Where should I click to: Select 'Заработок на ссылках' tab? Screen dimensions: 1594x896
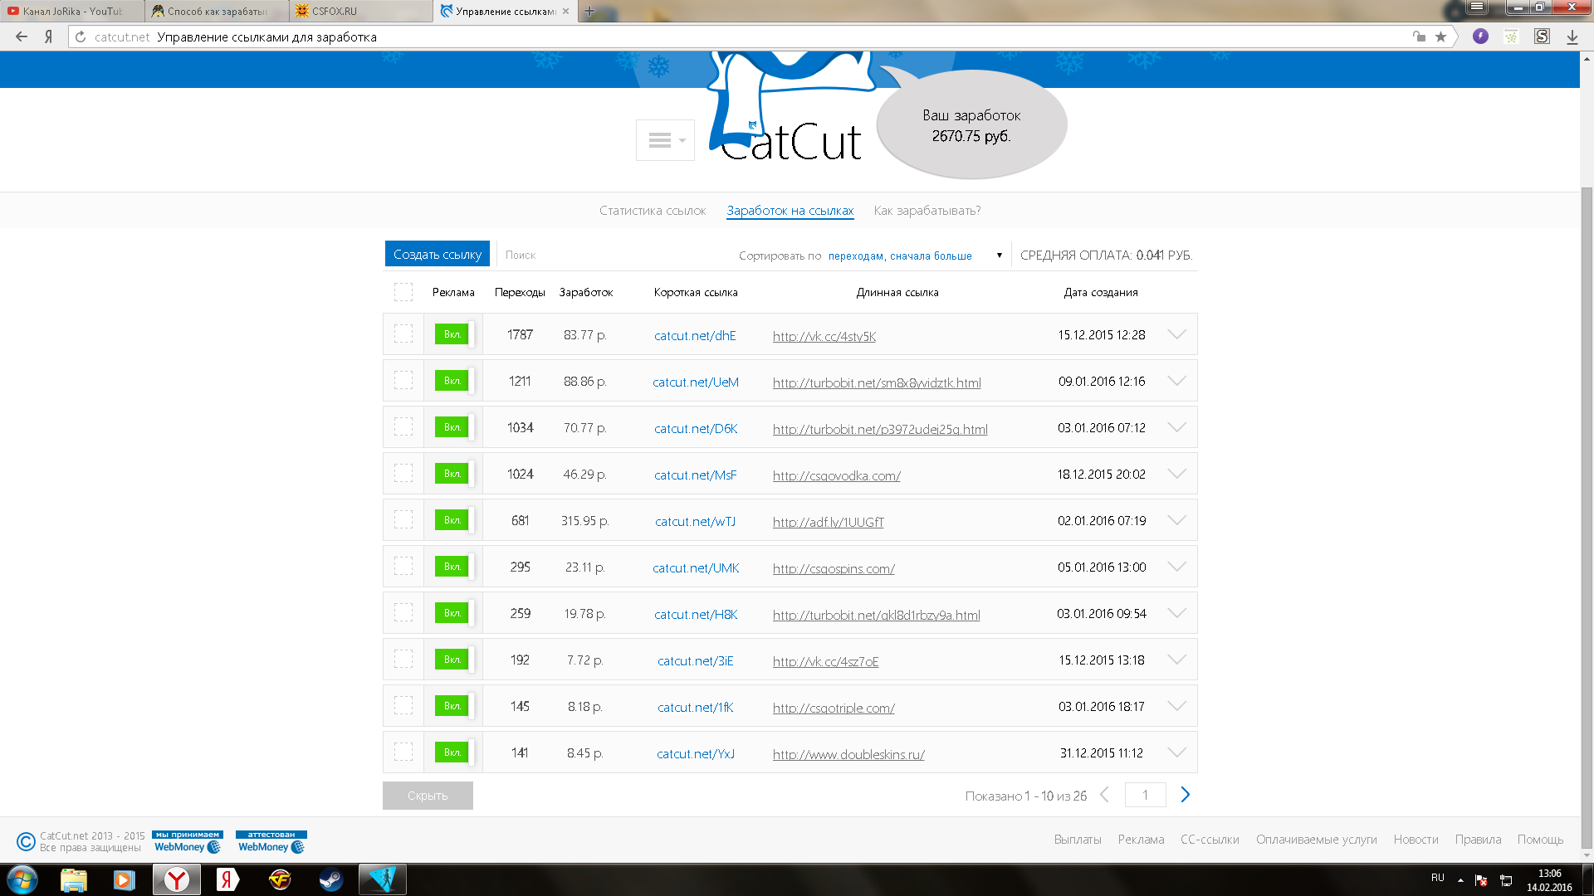(790, 211)
